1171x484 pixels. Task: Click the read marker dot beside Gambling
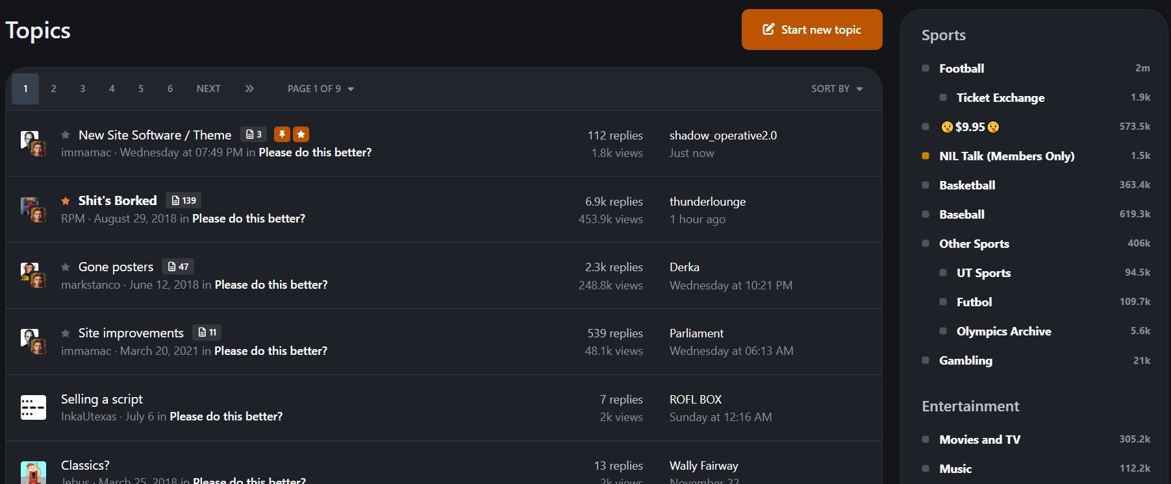pos(925,360)
